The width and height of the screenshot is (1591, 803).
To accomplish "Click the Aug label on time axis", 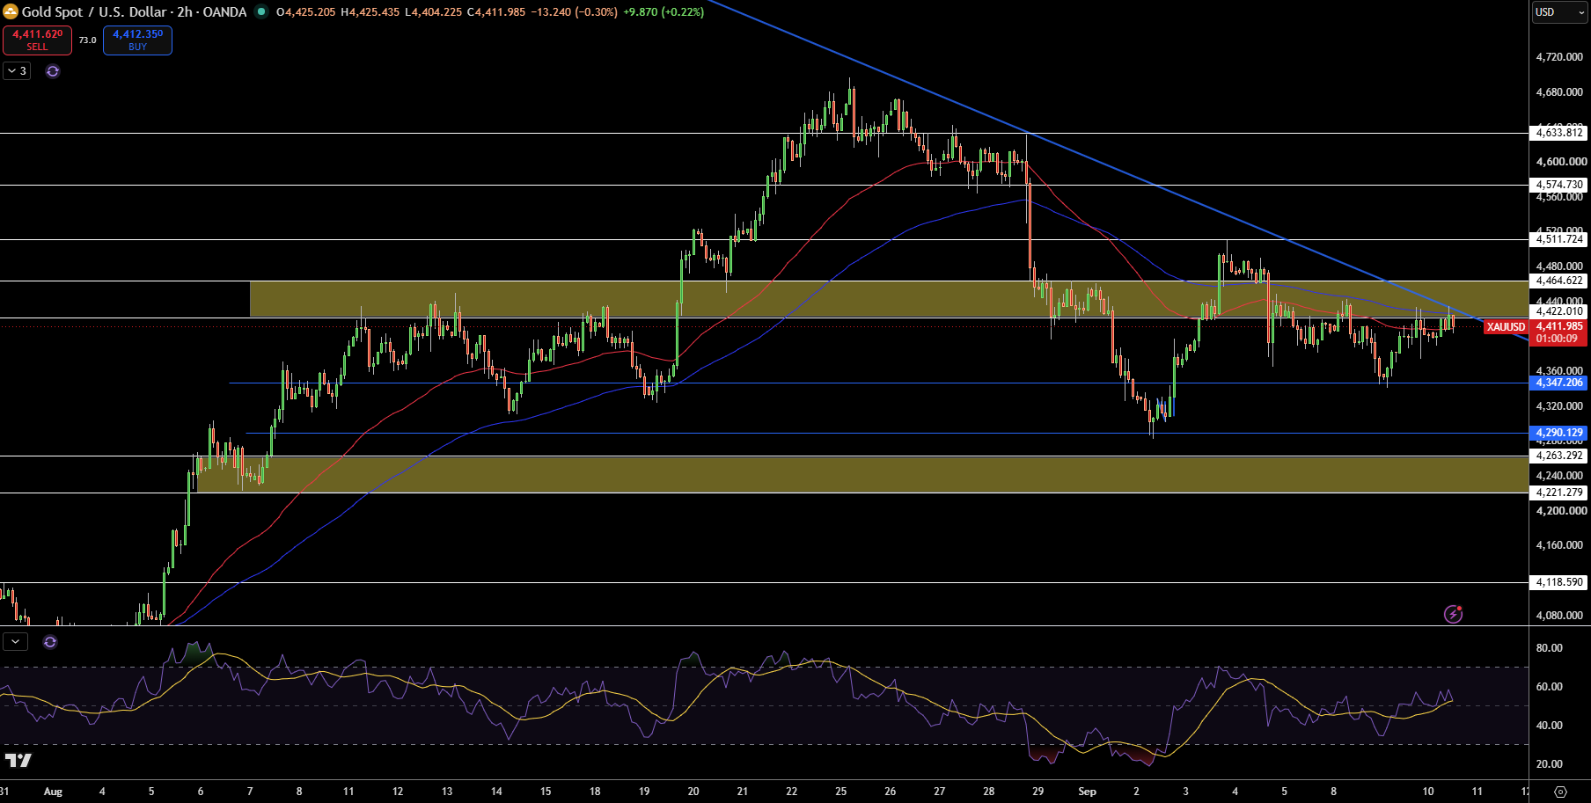I will coord(53,792).
